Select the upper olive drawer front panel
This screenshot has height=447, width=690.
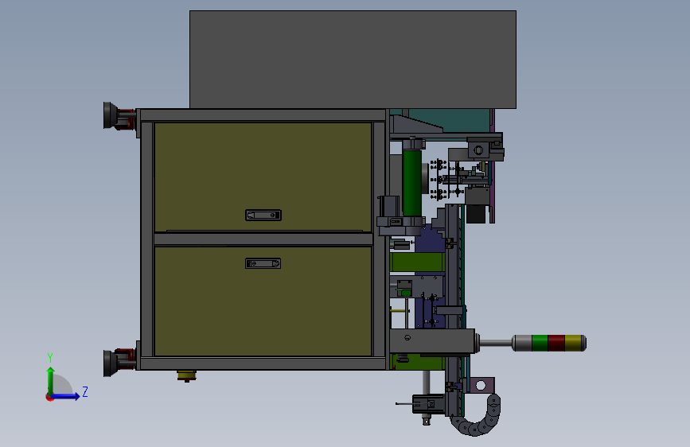(x=263, y=177)
